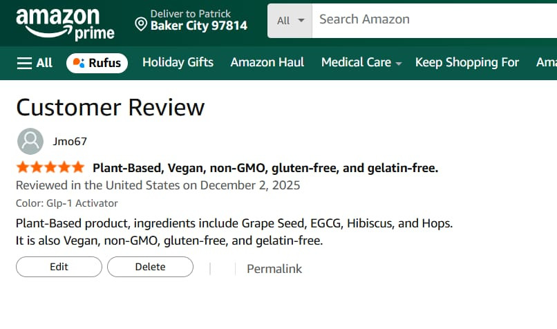Click the delivery location pin icon

[141, 25]
